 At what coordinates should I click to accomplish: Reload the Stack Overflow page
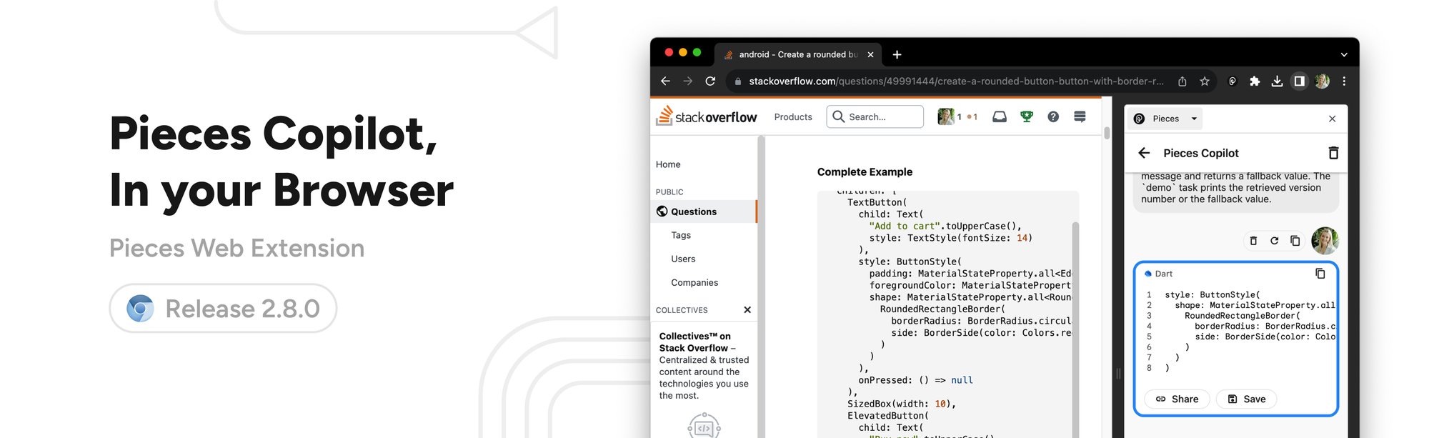tap(710, 81)
